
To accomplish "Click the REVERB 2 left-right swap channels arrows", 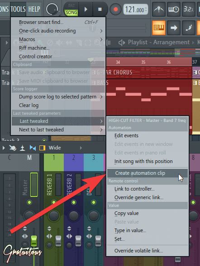I will [x=69, y=236].
